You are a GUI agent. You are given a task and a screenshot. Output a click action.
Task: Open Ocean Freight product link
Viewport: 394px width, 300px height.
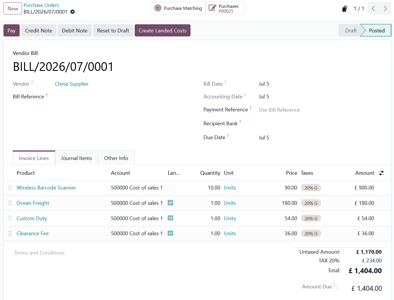click(x=33, y=203)
